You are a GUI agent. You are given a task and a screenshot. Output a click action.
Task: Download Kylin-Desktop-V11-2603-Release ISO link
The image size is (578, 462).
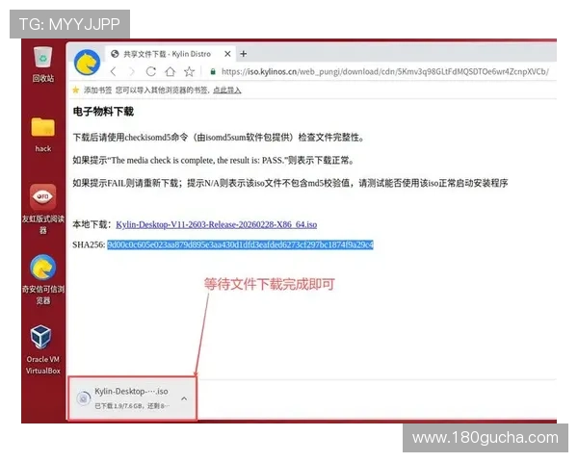(x=217, y=224)
